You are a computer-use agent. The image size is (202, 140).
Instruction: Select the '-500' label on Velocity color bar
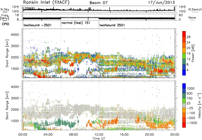point(191,118)
